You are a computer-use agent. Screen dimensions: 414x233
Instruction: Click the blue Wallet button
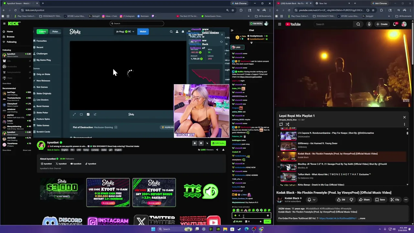point(143,31)
